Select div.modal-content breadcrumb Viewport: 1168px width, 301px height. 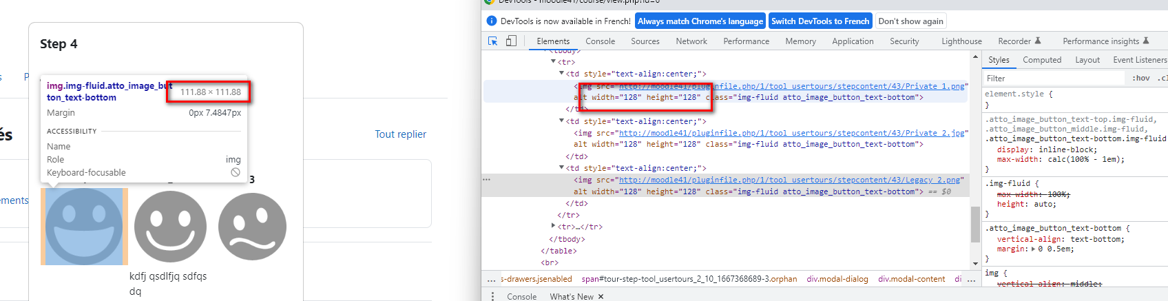[x=912, y=279]
